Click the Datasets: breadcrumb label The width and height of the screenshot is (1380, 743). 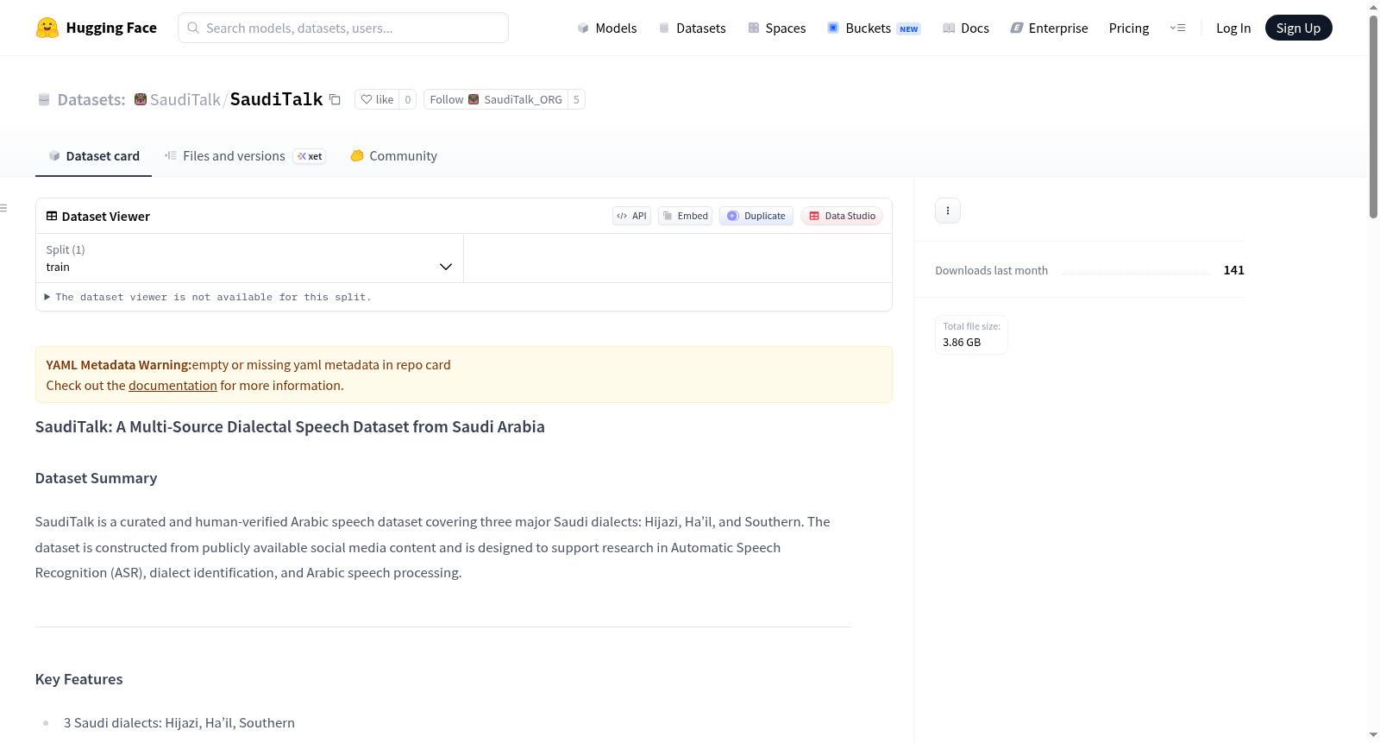pos(91,99)
